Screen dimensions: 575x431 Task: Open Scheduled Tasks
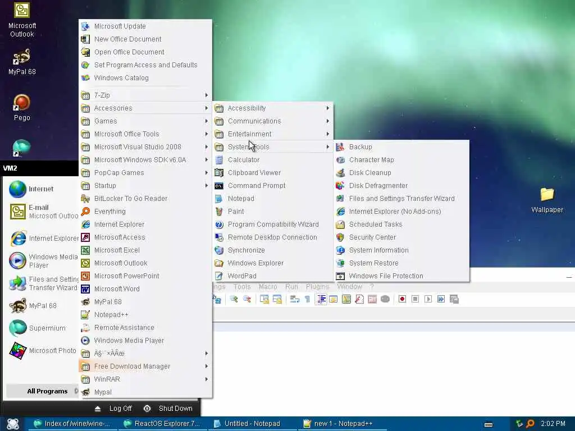tap(401, 224)
